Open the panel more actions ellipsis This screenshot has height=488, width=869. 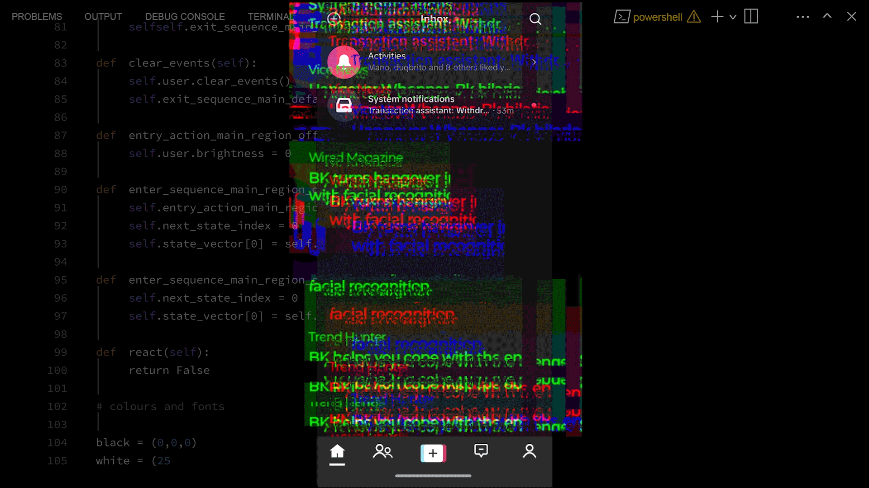[x=802, y=17]
